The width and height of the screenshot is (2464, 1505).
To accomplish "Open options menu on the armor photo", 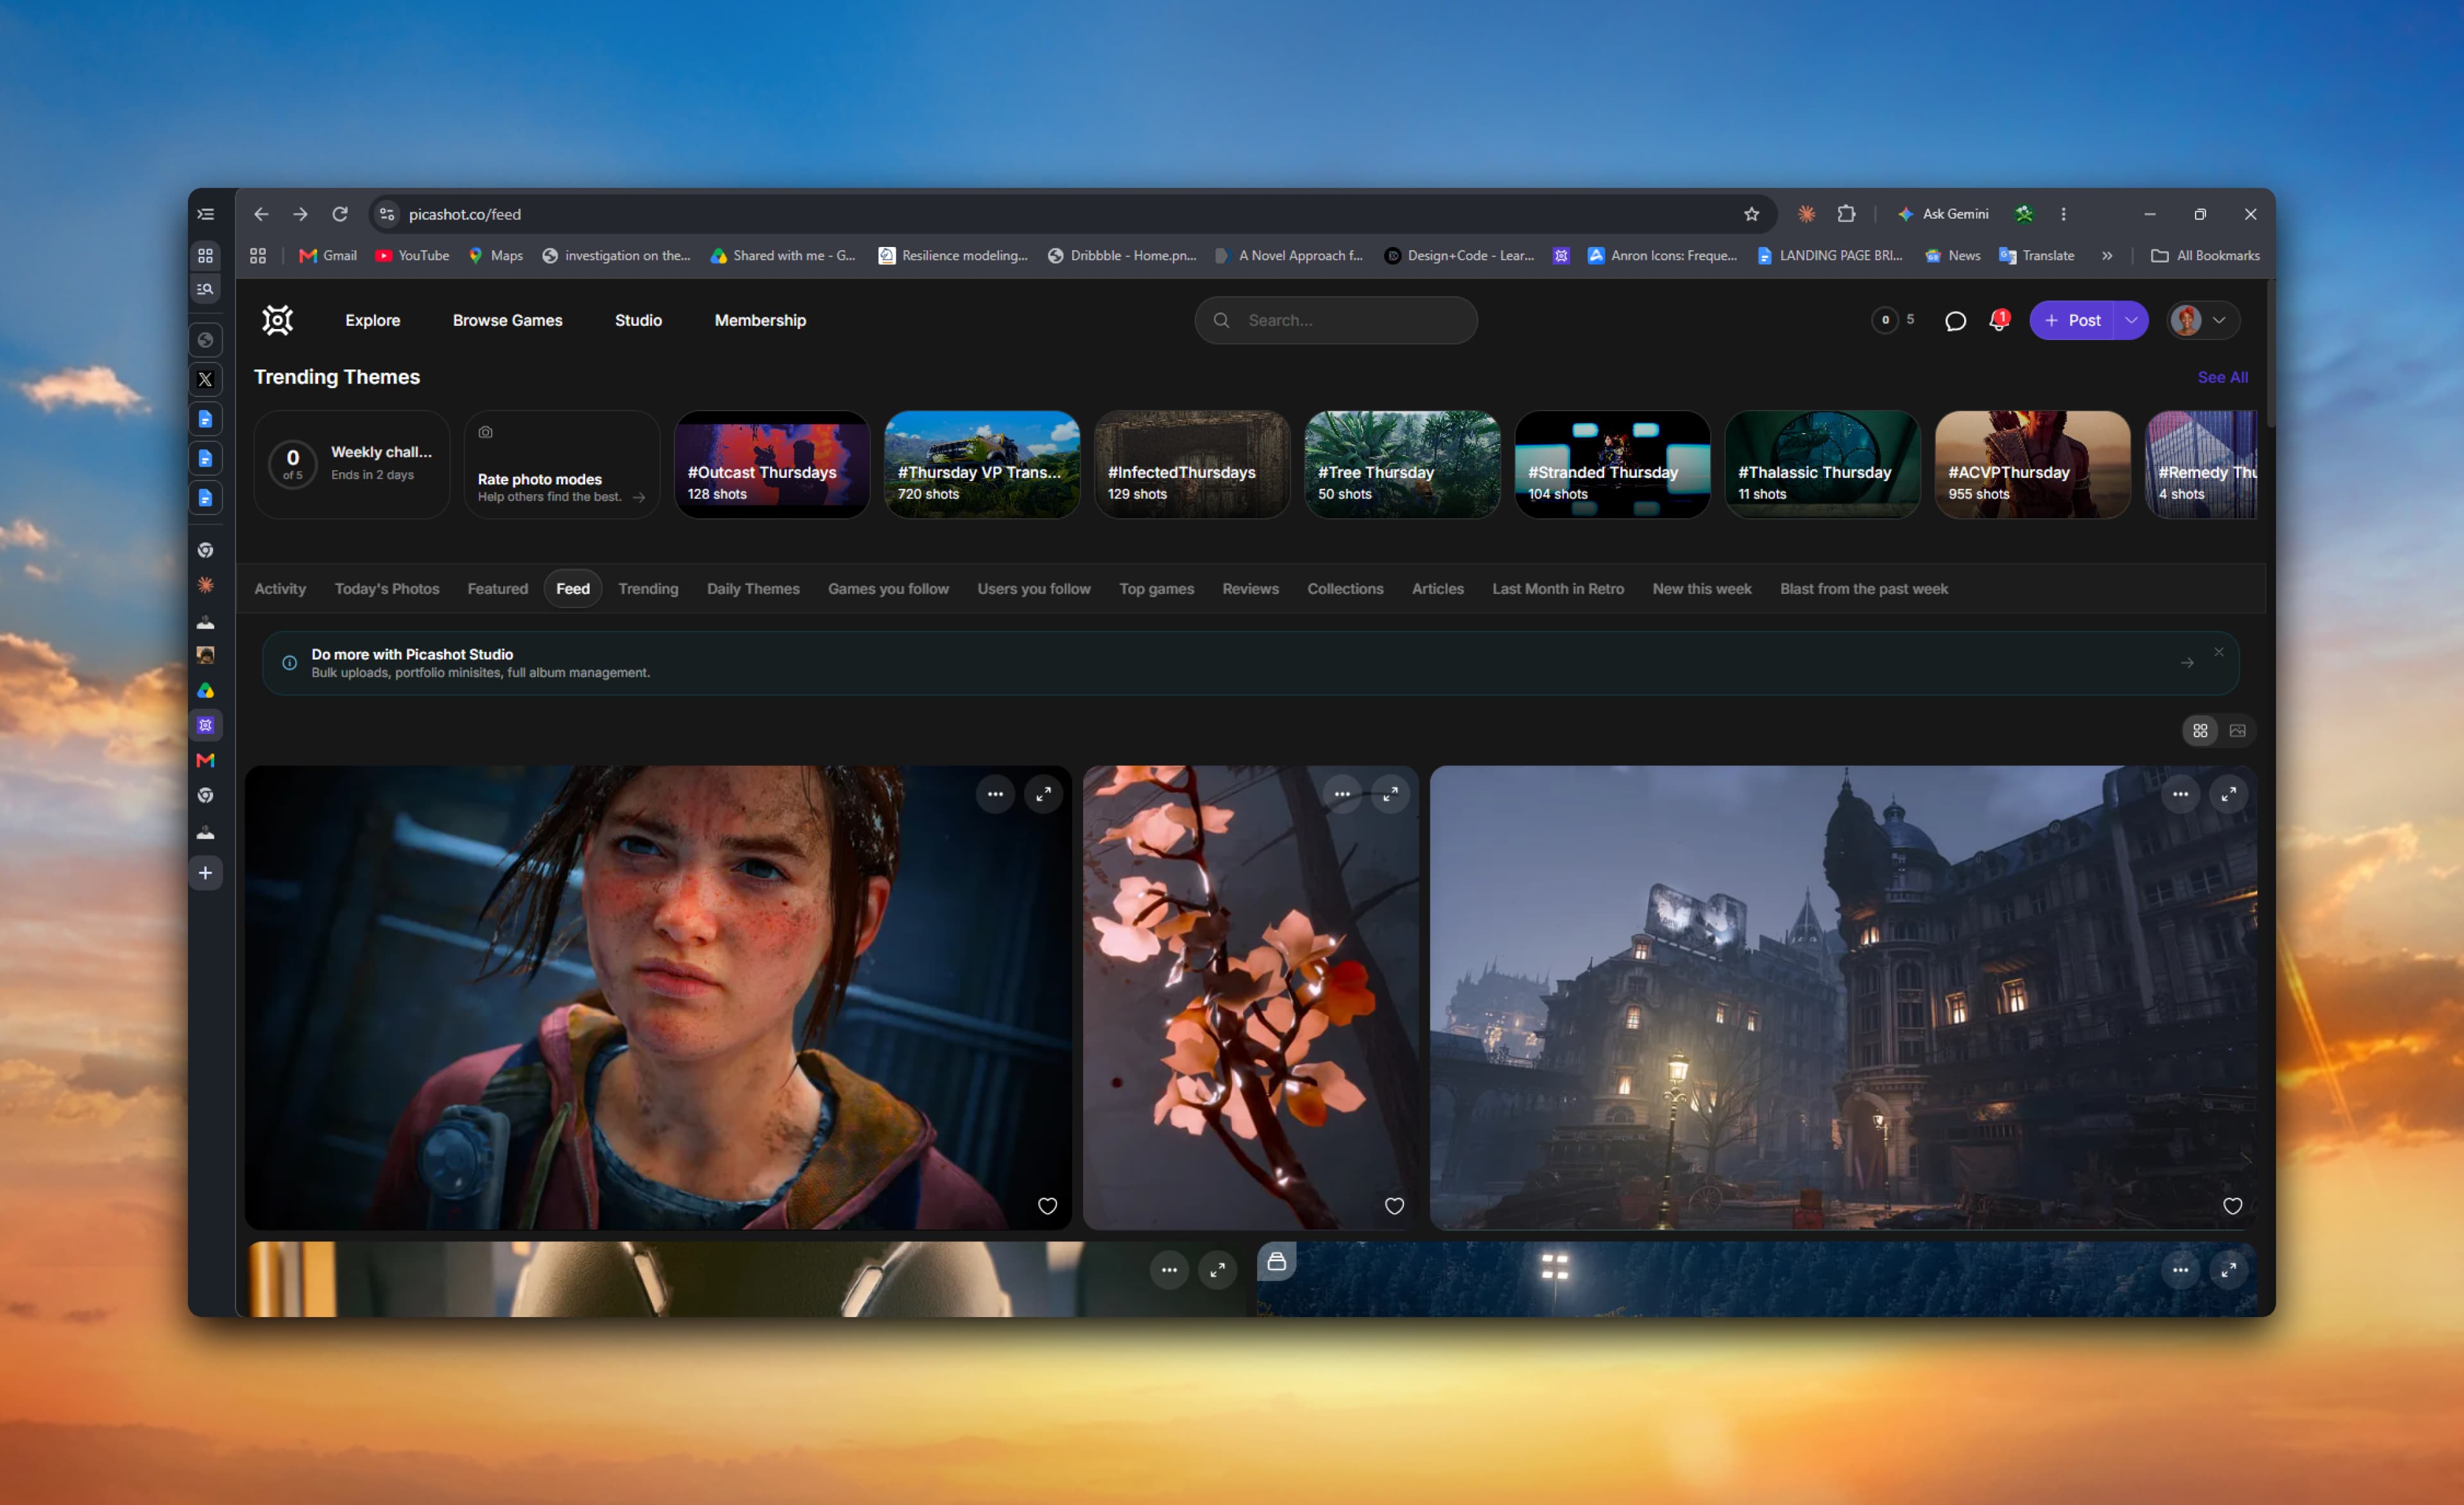I will pos(1169,1270).
